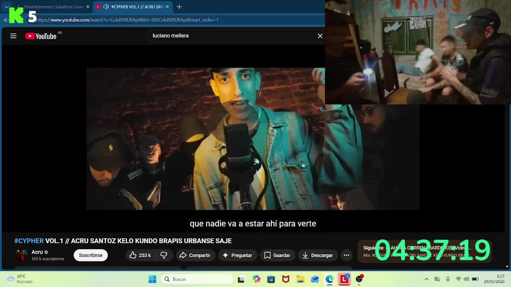Switch to OBS Studio on the taskbar
The height and width of the screenshot is (287, 511).
(359, 279)
